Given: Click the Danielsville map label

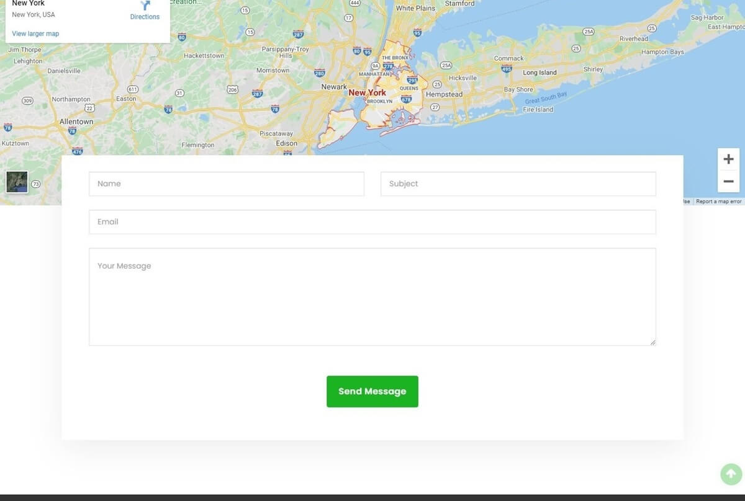Looking at the screenshot, I should tap(64, 71).
